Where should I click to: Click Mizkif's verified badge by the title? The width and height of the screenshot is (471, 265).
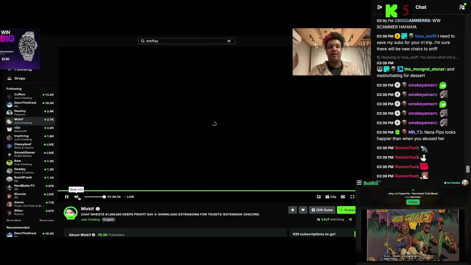98,209
